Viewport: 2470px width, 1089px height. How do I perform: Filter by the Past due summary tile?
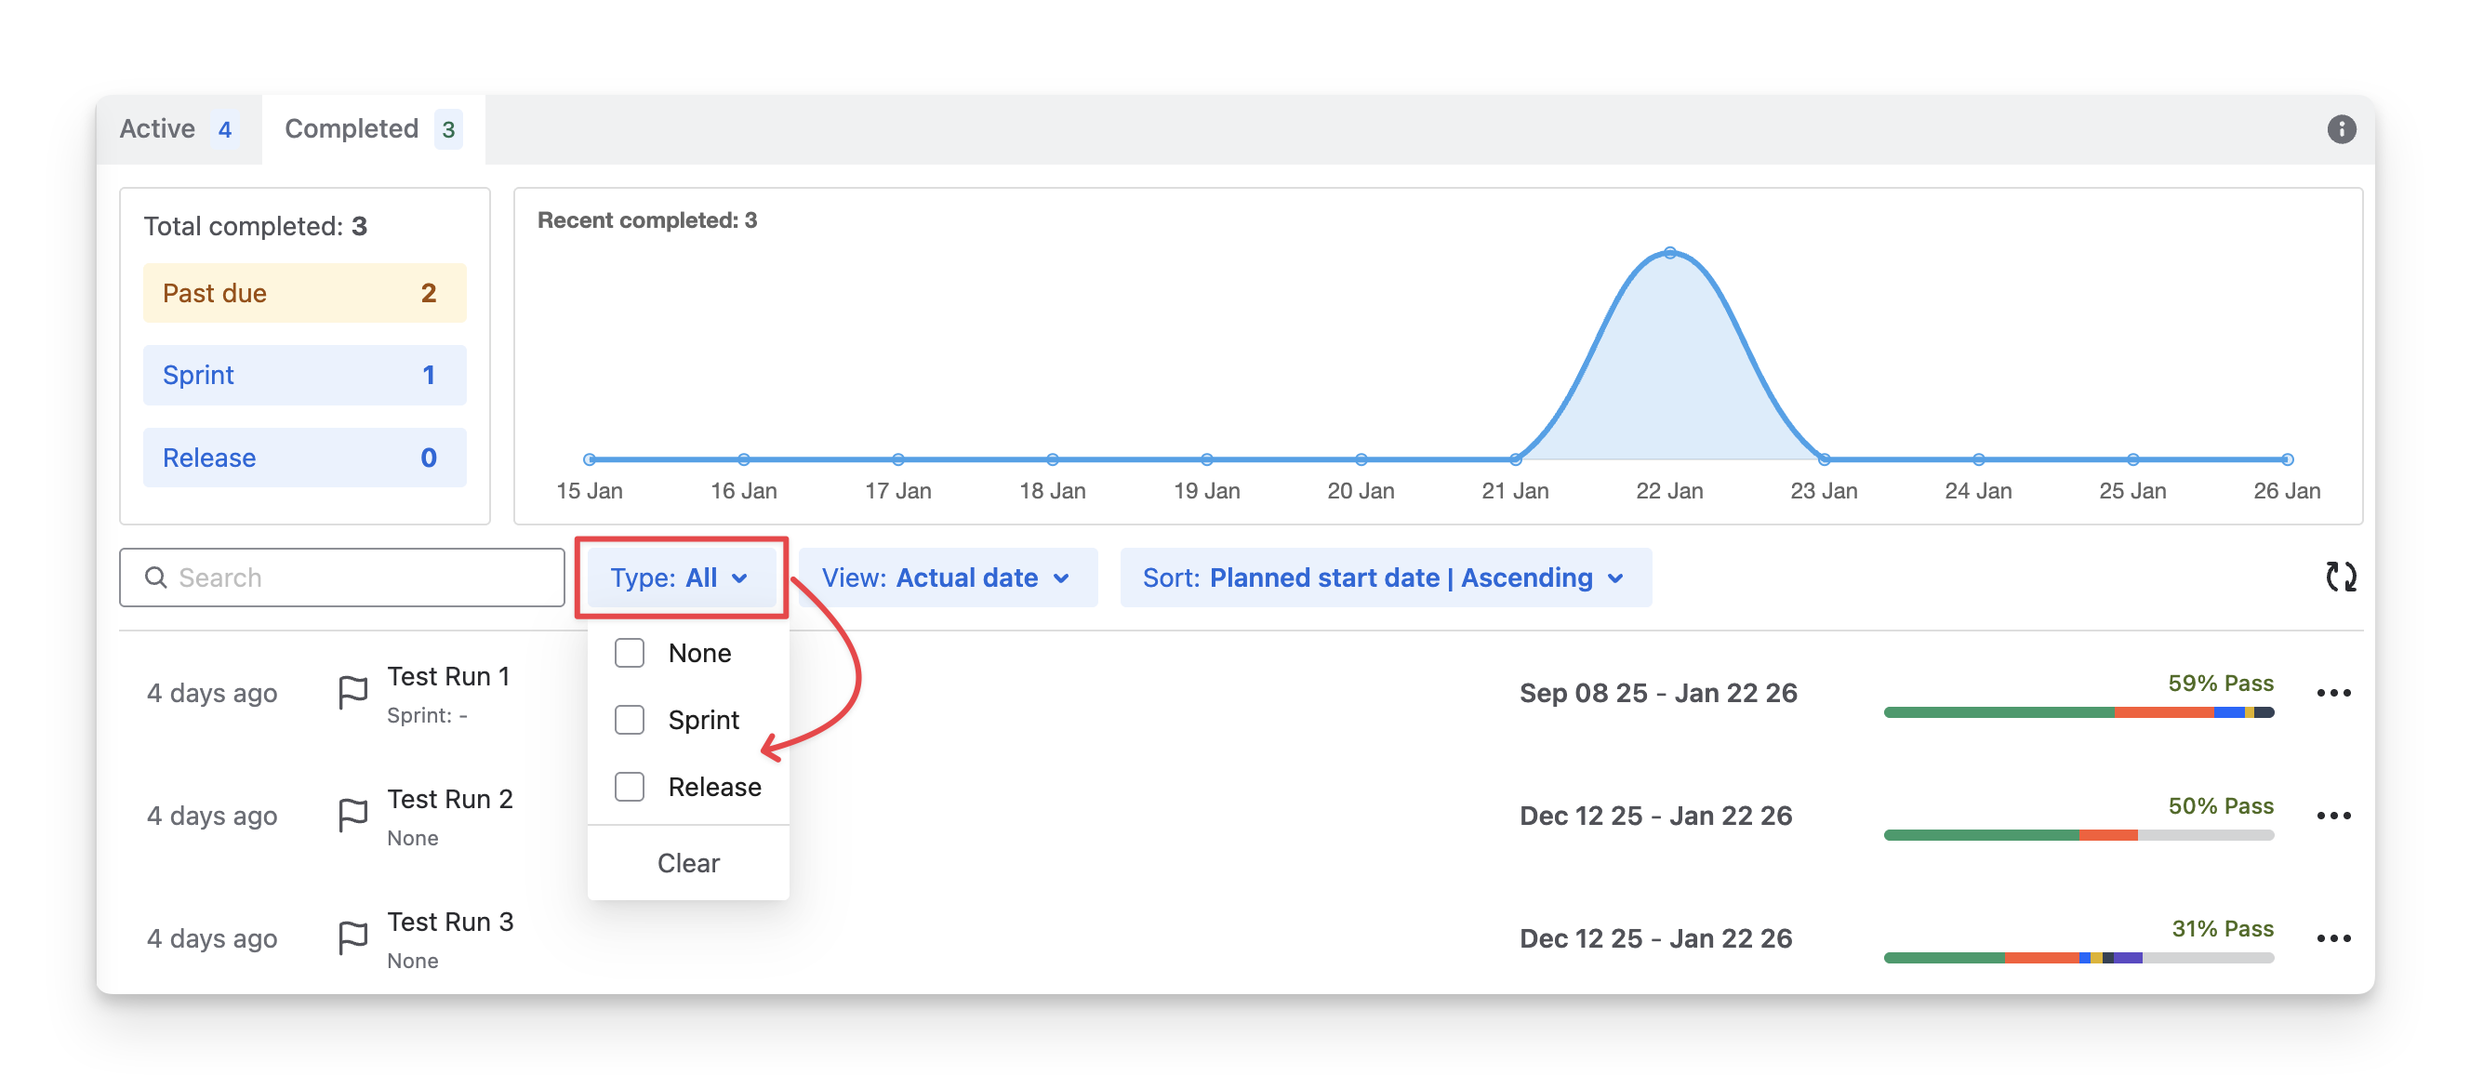(x=304, y=293)
